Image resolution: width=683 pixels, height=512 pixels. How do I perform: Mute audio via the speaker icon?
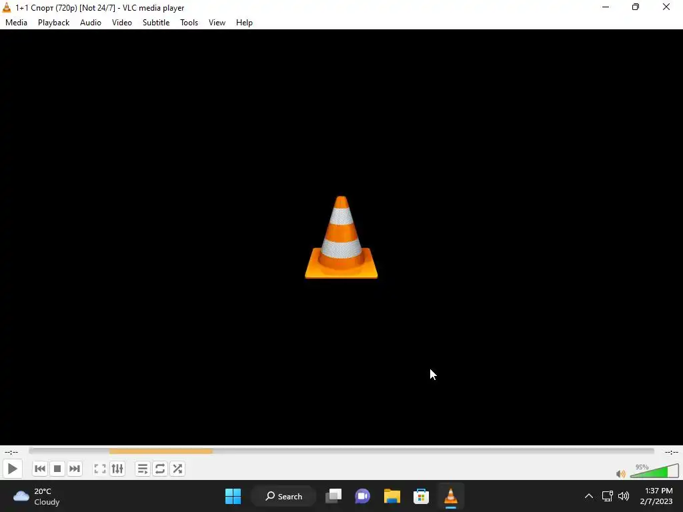point(621,474)
